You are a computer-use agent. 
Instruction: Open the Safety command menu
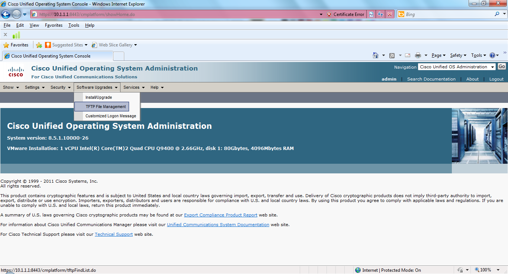pyautogui.click(x=458, y=55)
